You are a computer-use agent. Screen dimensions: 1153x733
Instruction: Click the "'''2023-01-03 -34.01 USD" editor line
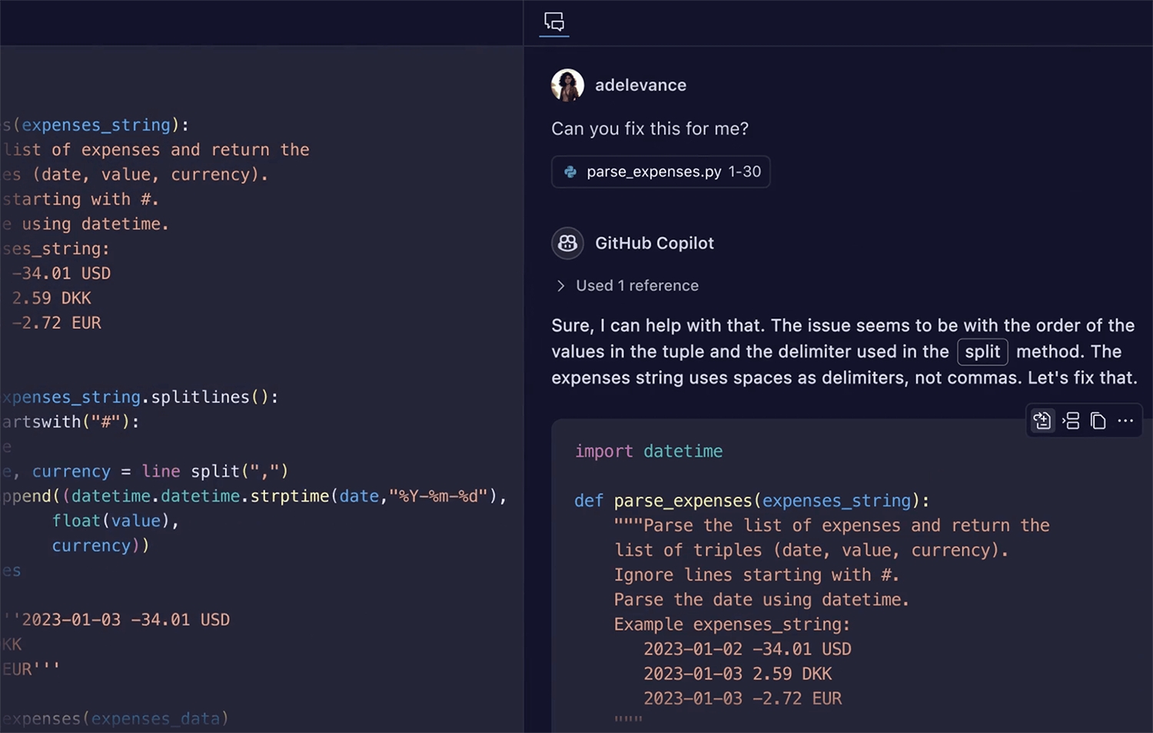pos(117,619)
